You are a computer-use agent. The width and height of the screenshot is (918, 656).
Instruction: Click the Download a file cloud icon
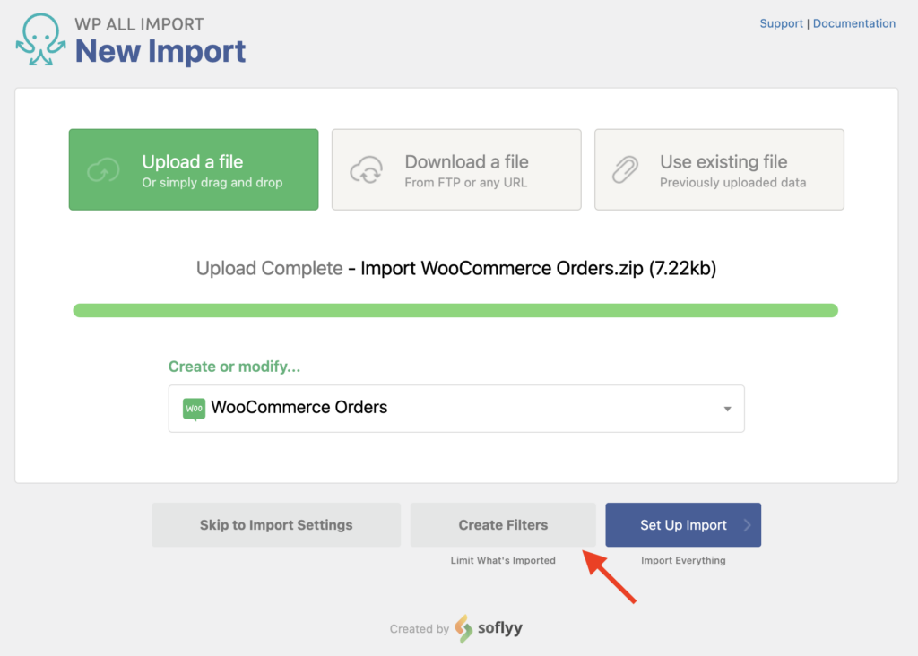click(368, 168)
